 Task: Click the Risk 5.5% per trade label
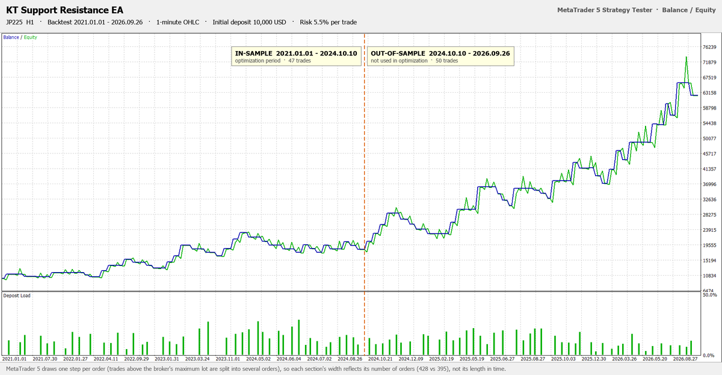(x=329, y=22)
